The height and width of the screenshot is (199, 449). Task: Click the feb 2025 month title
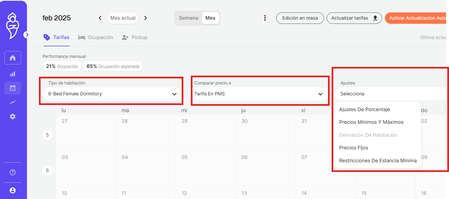pos(57,18)
